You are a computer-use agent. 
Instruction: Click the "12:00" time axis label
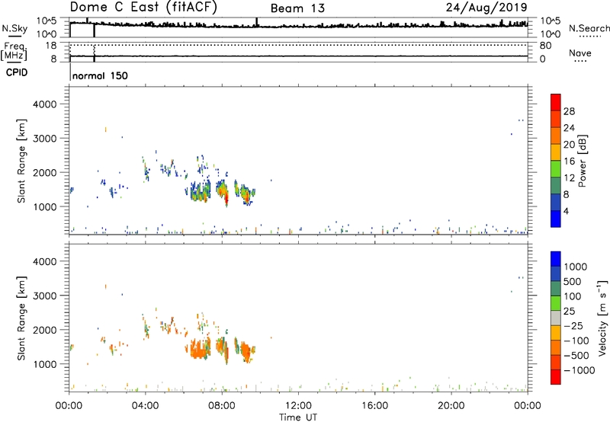[x=298, y=406]
